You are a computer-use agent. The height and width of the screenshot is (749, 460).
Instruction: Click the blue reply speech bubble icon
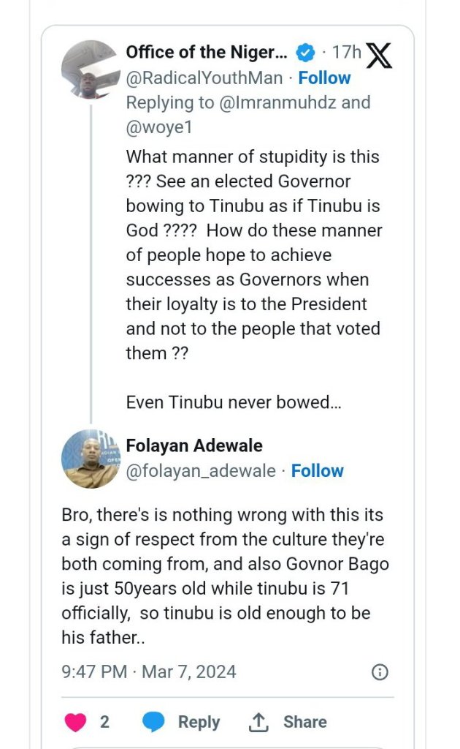153,722
